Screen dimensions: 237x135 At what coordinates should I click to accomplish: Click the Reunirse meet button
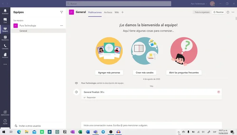click(218, 12)
